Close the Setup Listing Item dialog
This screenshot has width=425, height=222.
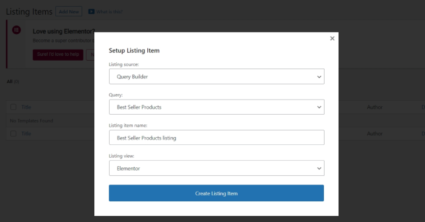point(332,38)
